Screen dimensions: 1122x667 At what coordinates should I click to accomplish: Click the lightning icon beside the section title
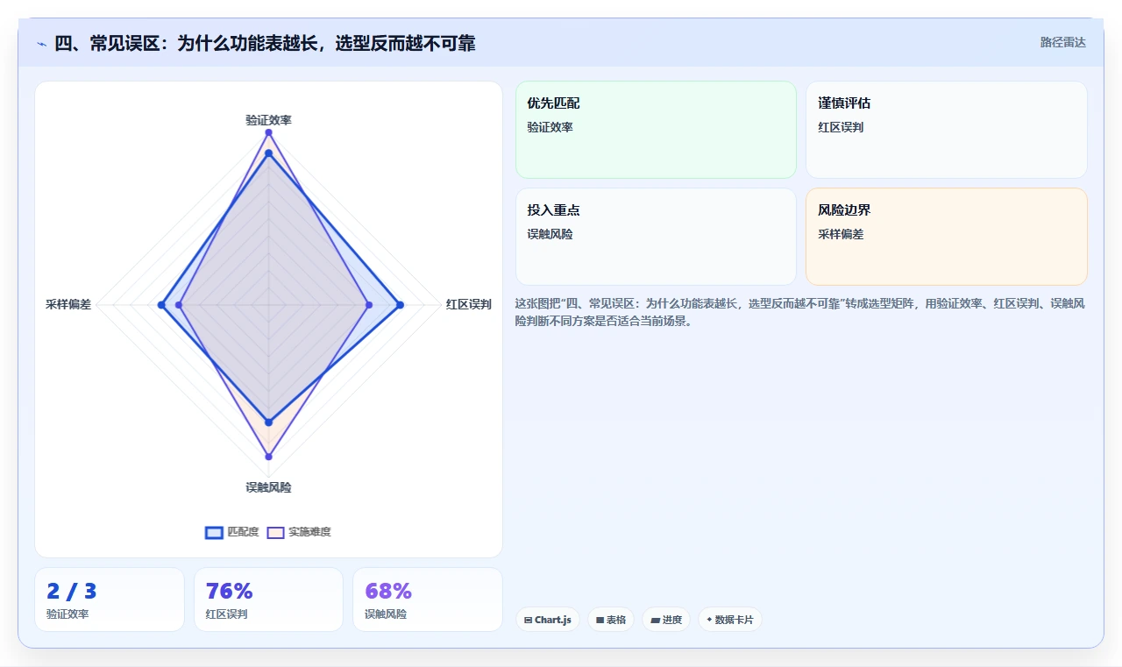point(42,43)
